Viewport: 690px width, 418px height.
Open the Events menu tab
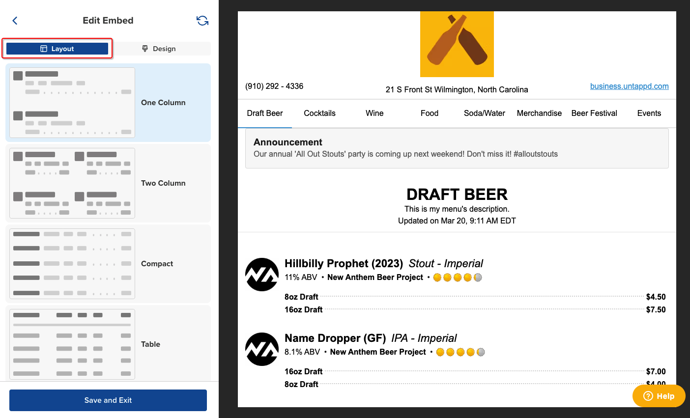649,113
